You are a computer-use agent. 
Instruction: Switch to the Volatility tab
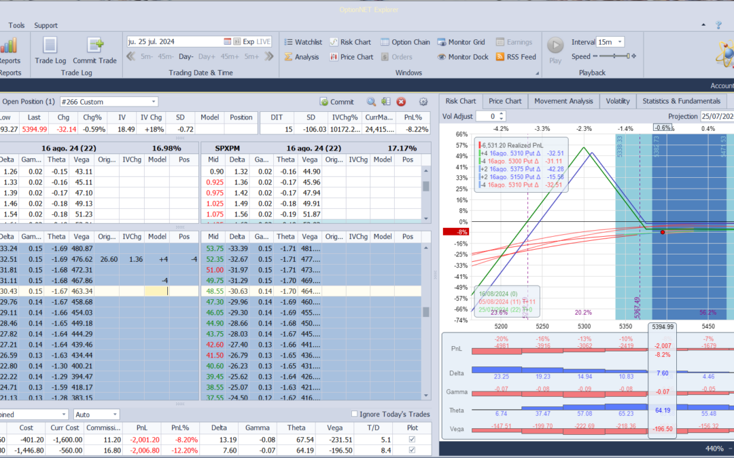pyautogui.click(x=618, y=101)
